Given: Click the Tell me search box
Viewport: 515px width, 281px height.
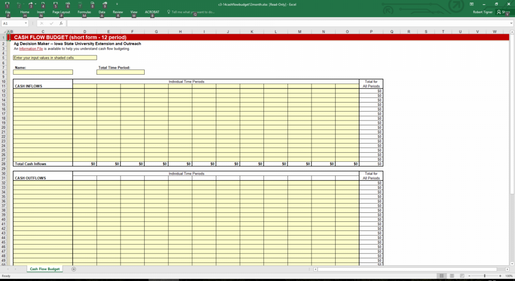Looking at the screenshot, I should tap(193, 12).
